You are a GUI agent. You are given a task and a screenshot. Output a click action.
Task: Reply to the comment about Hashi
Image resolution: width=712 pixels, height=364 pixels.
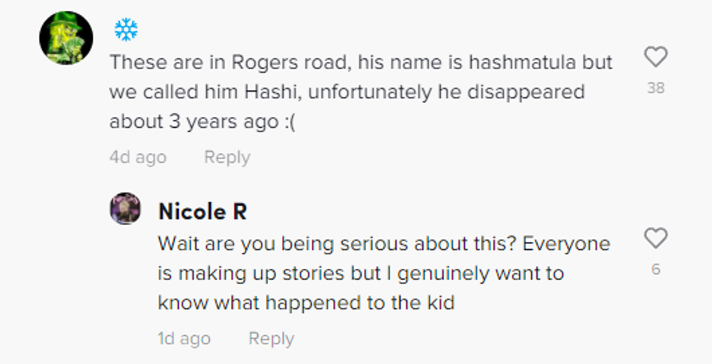pos(227,157)
